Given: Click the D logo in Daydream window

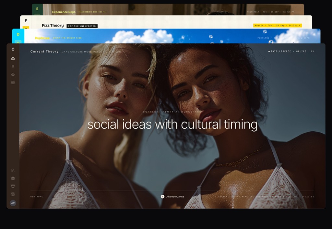Looking at the screenshot, I should pos(18,34).
